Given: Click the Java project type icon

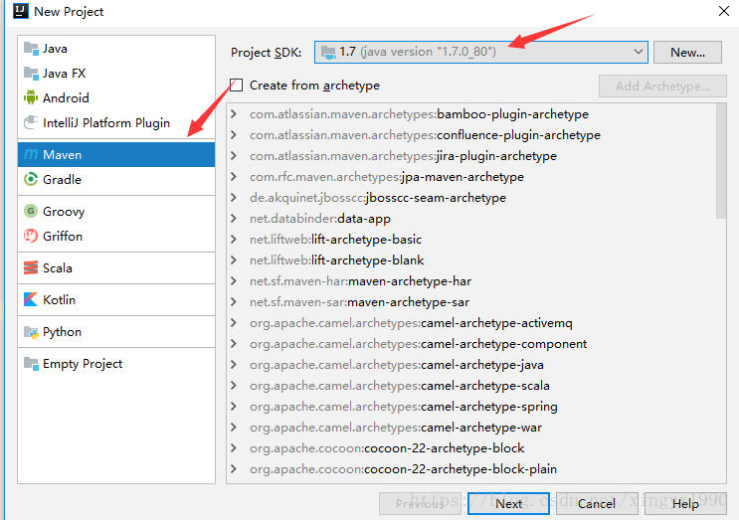Looking at the screenshot, I should click(x=30, y=49).
